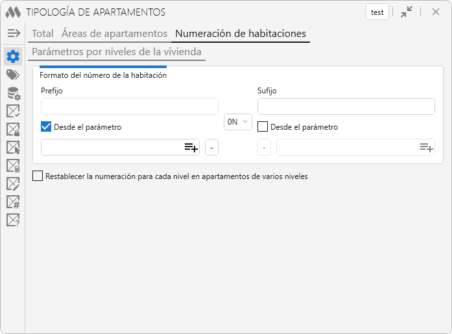Image resolution: width=452 pixels, height=334 pixels.
Task: Go to the "Total" tab
Action: (43, 34)
